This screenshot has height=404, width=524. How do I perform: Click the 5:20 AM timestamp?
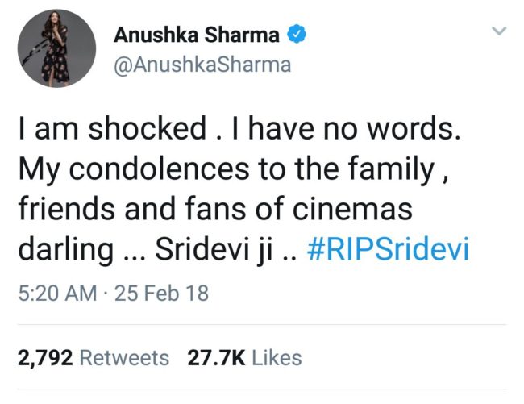pos(54,293)
